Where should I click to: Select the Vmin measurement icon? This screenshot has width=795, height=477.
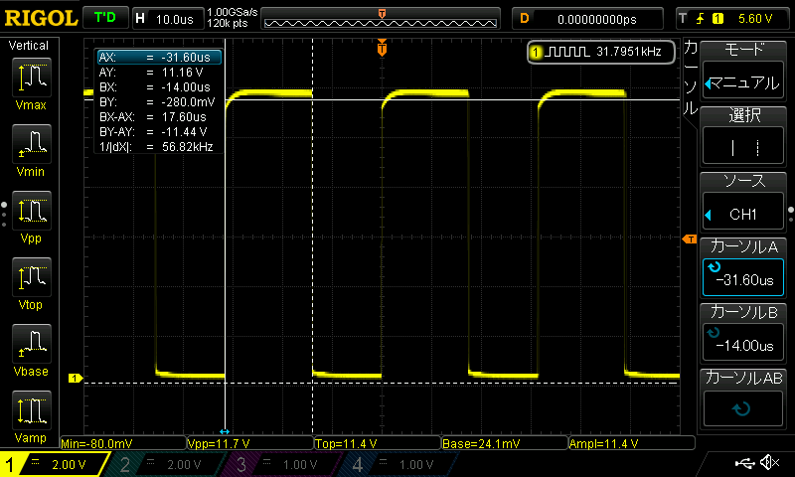coord(32,143)
